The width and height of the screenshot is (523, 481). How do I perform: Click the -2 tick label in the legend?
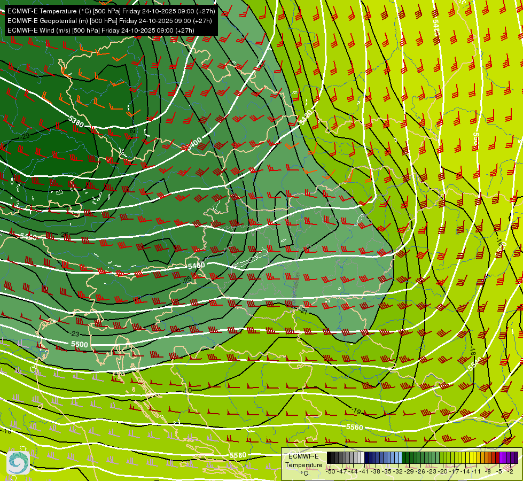tap(510, 472)
